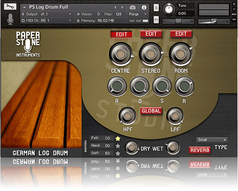Click the wrench icon to edit the instrument
238x191 pixels.
click(x=11, y=7)
